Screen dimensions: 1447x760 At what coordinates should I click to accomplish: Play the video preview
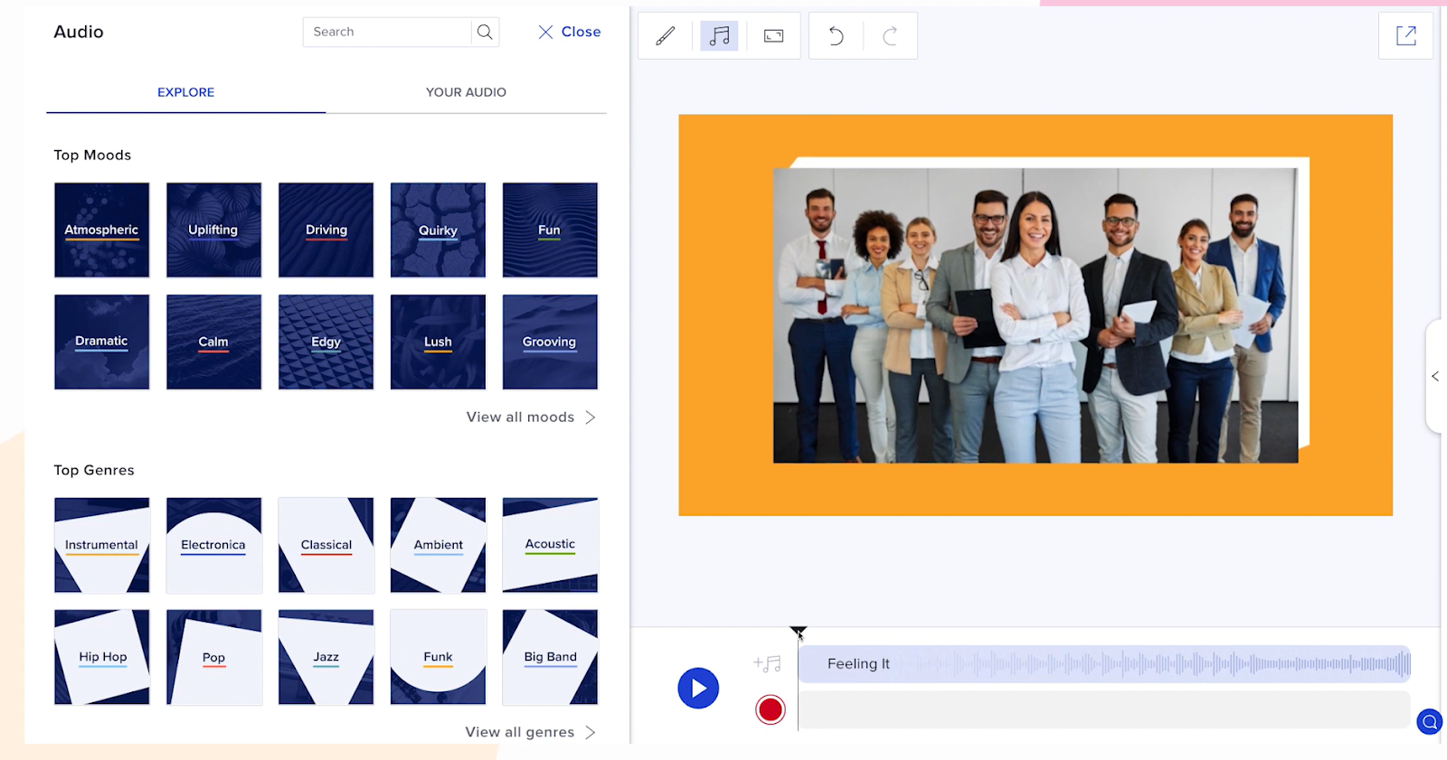click(x=698, y=689)
